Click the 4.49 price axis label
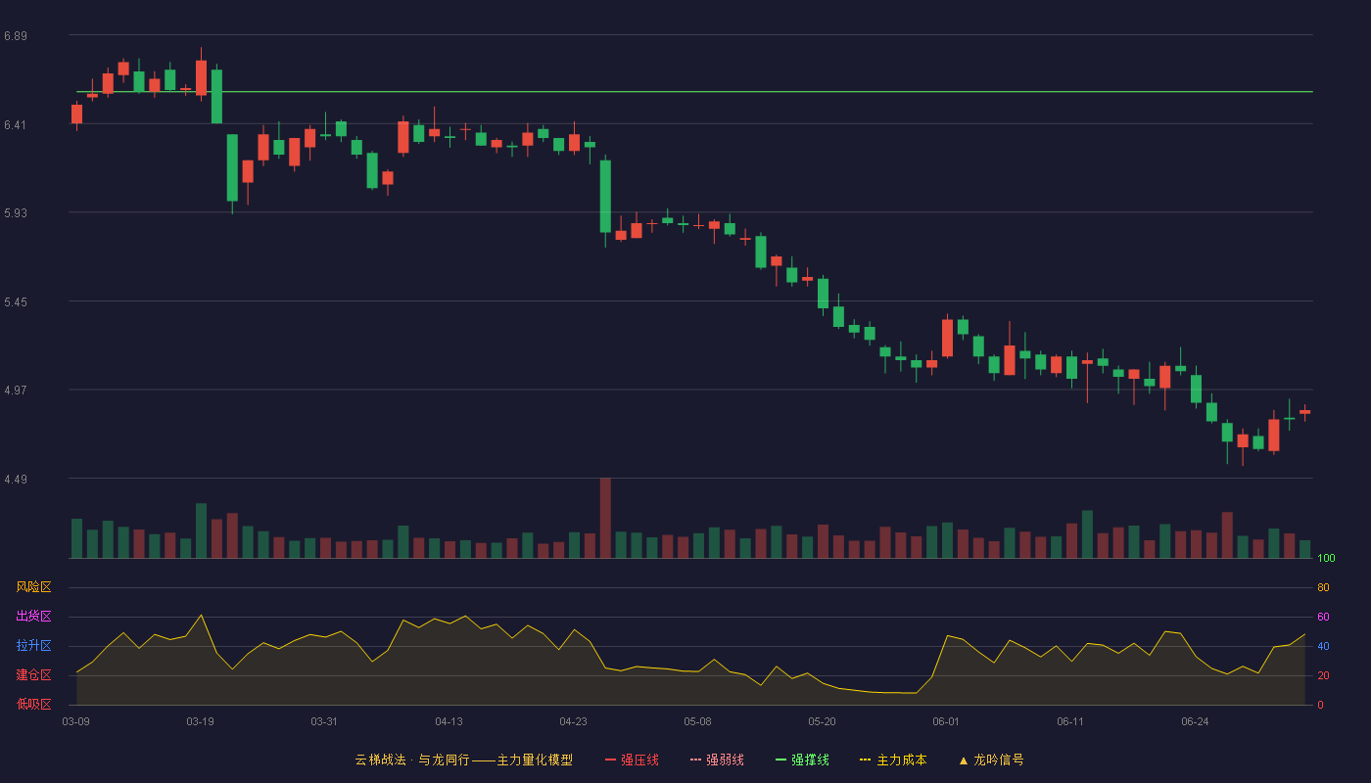 16,480
